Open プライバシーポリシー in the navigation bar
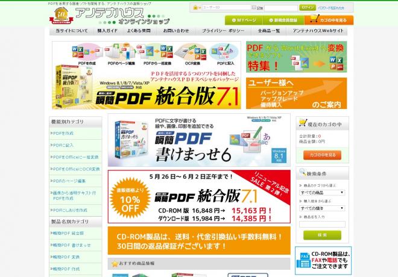Viewport: 398px width, 277px height. click(x=223, y=31)
